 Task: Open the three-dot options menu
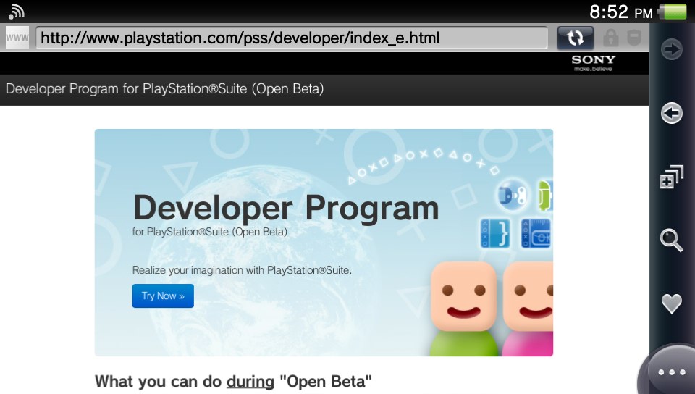(672, 372)
